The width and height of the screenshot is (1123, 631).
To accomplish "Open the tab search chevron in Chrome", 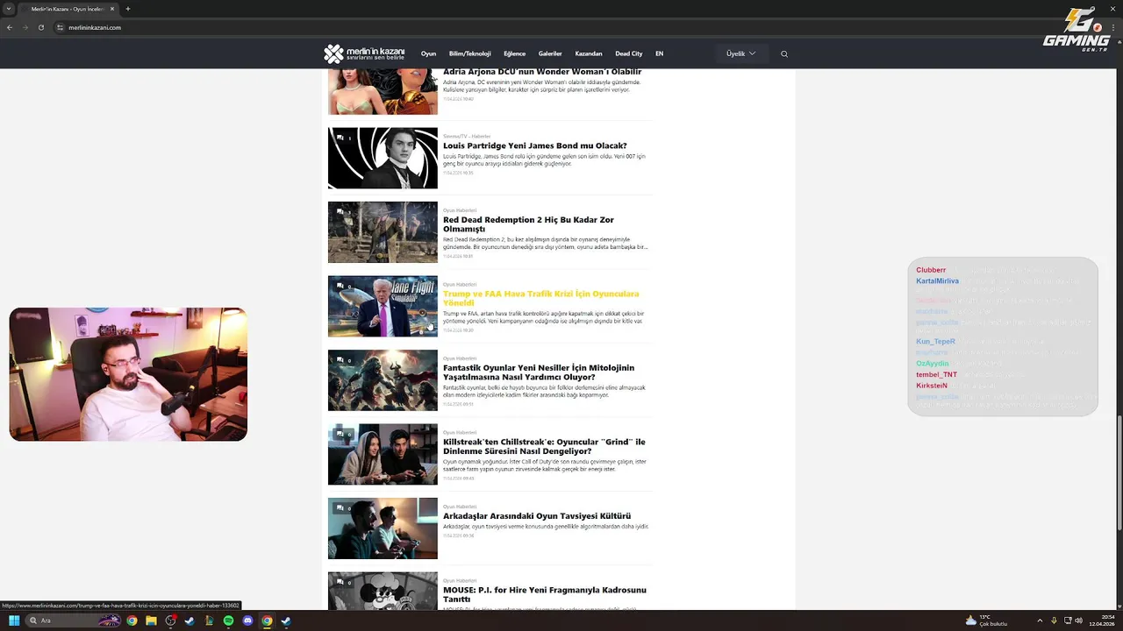I will click(9, 9).
